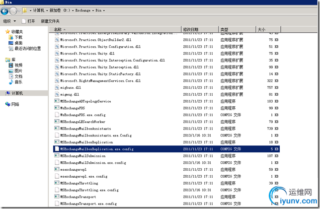This screenshot has width=320, height=209.
Task: Select the file name MSExchangeMailboxReplication.exe.config
Action: point(97,149)
